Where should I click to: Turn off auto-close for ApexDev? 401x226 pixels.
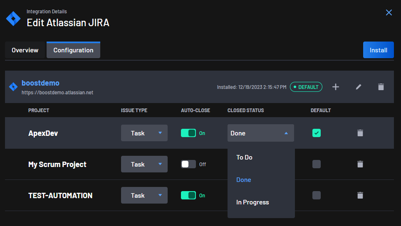pyautogui.click(x=188, y=133)
